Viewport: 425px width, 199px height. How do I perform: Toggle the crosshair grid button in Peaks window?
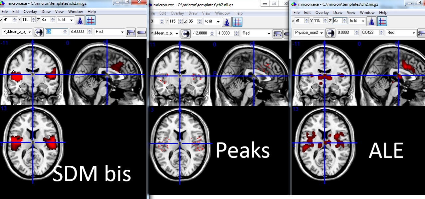[x=237, y=22]
